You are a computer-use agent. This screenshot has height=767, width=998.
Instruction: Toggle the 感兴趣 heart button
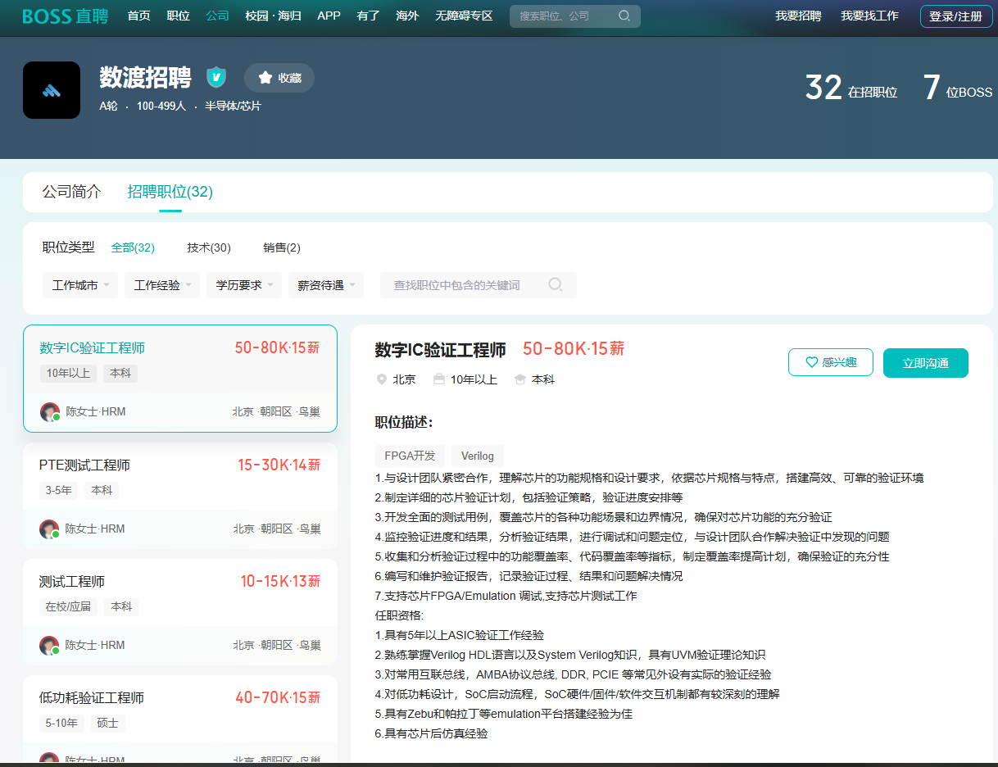[x=830, y=362]
